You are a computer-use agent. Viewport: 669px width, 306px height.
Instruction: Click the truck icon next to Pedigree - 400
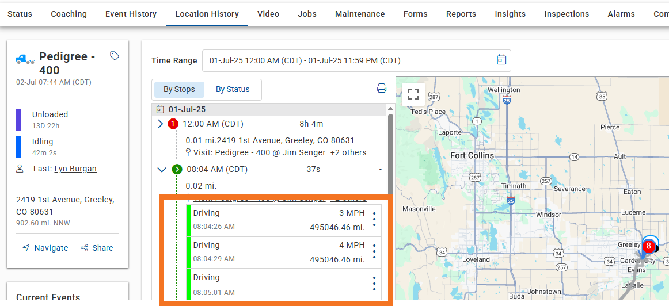click(25, 59)
